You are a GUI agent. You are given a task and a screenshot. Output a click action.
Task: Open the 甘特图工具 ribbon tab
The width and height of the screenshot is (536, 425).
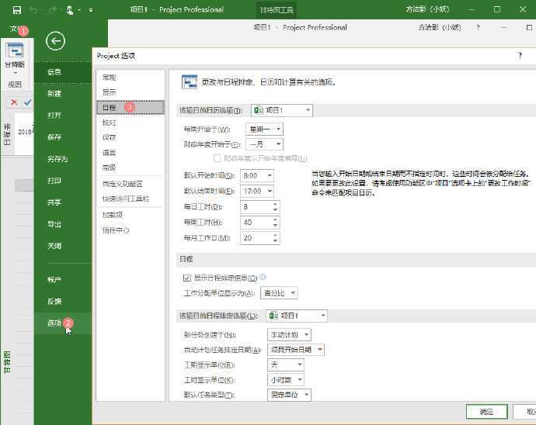[277, 10]
